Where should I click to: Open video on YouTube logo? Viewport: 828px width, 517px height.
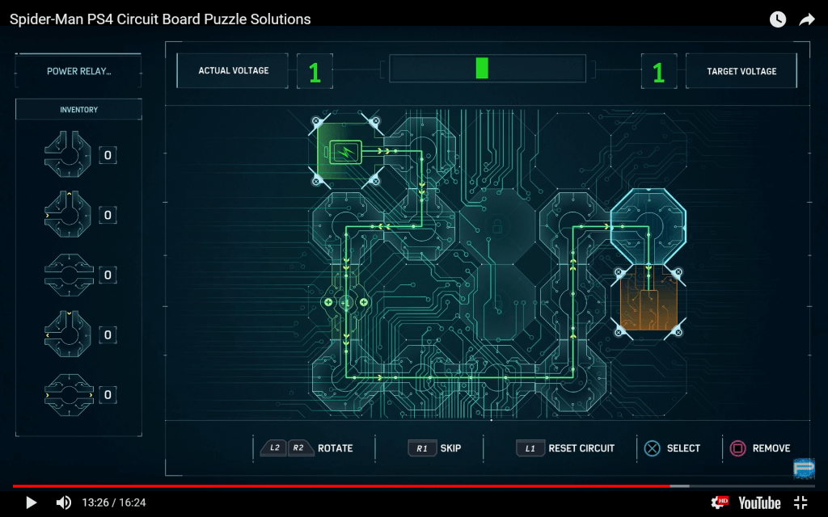tap(759, 502)
